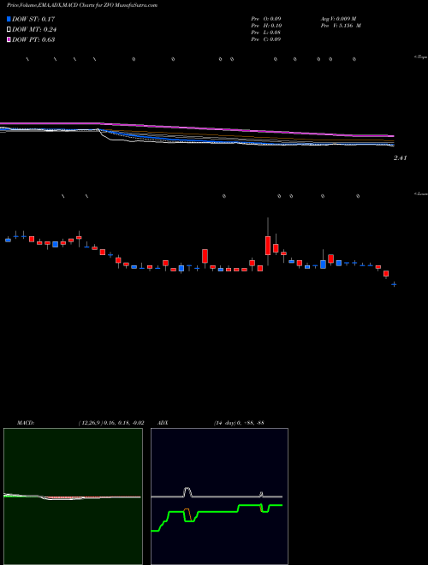Click the tallest red candlestick with long wick
The height and width of the screenshot is (565, 428).
pyautogui.click(x=268, y=245)
